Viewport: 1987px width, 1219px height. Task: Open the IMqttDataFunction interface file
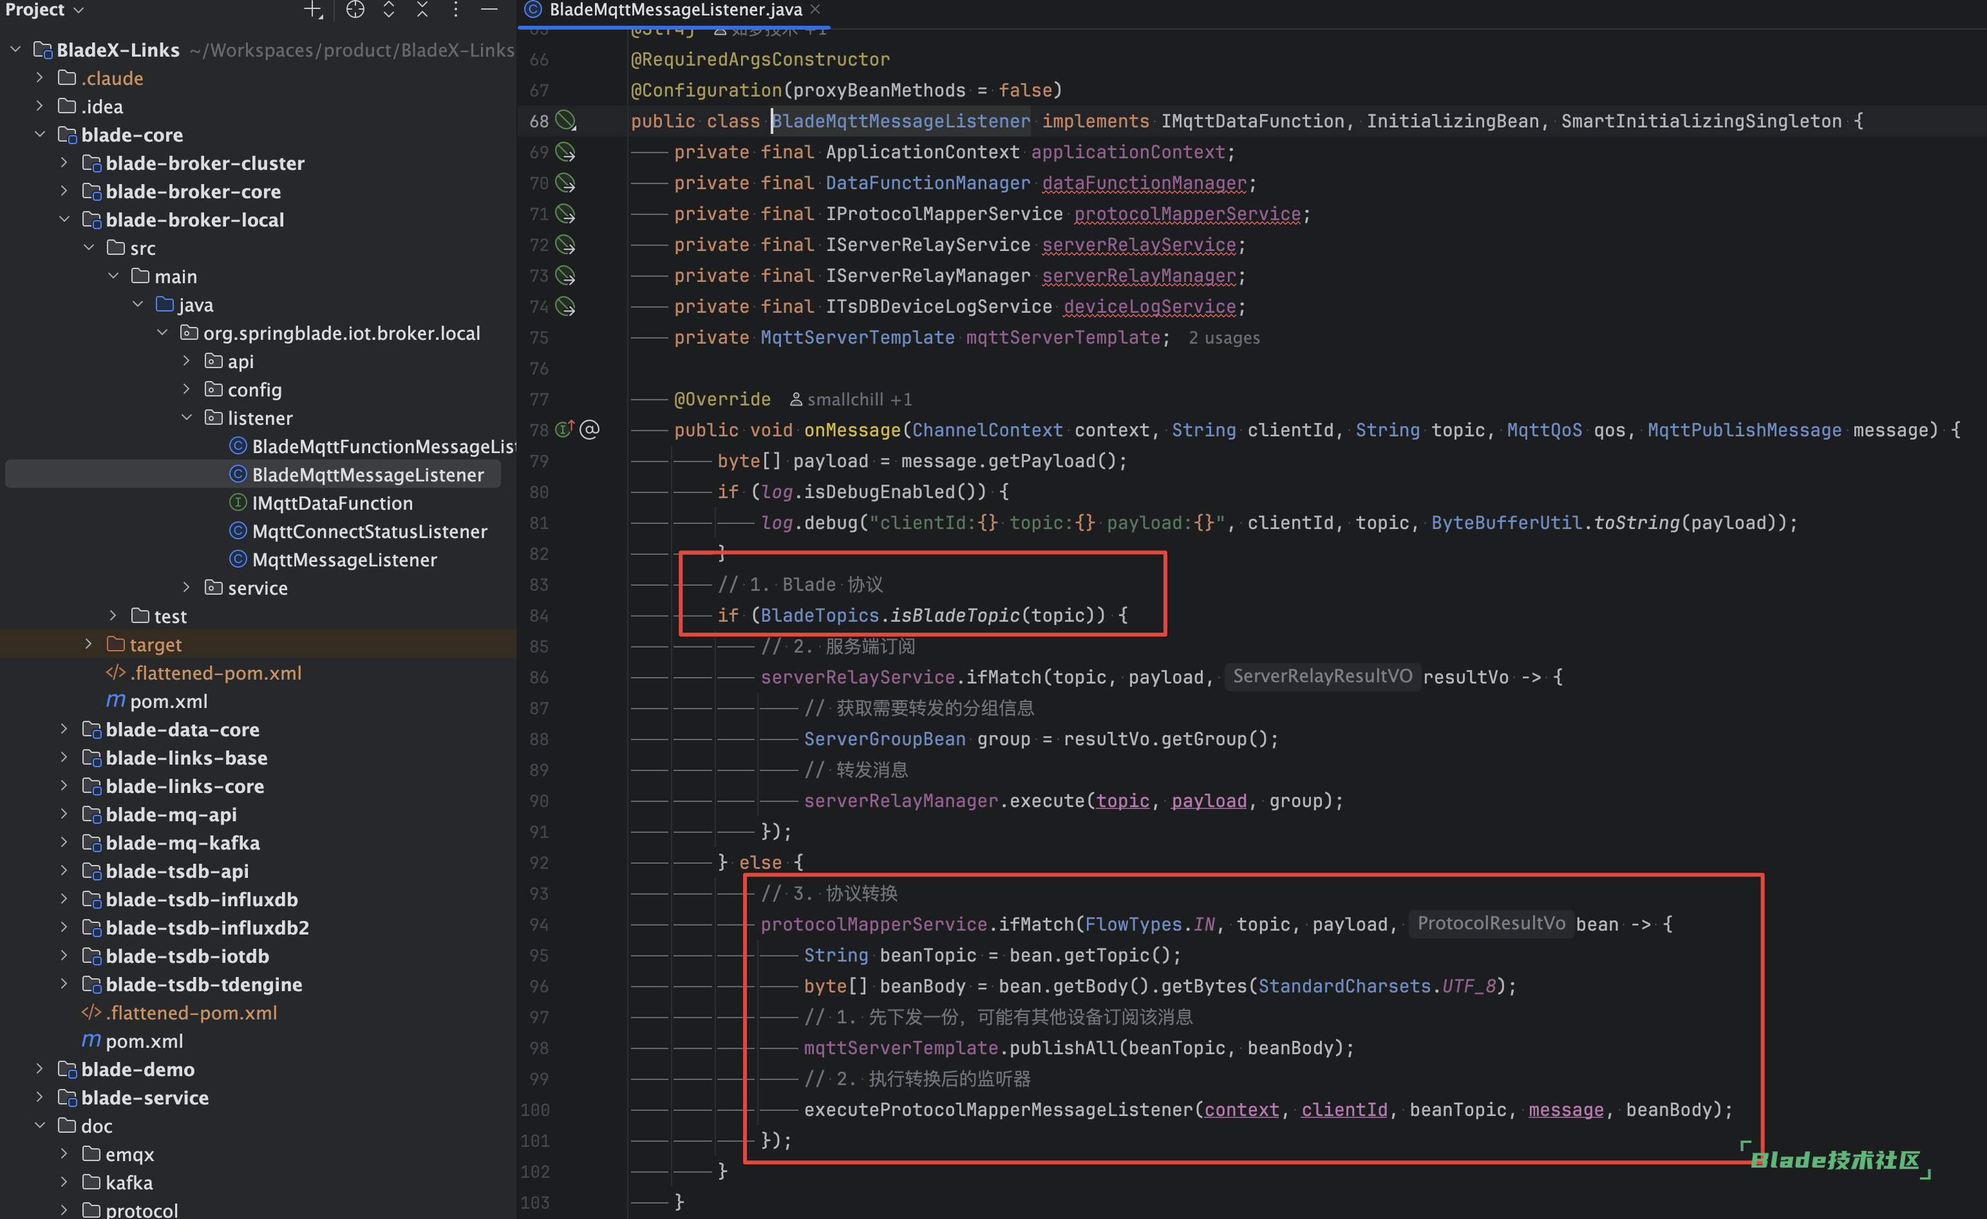321,503
